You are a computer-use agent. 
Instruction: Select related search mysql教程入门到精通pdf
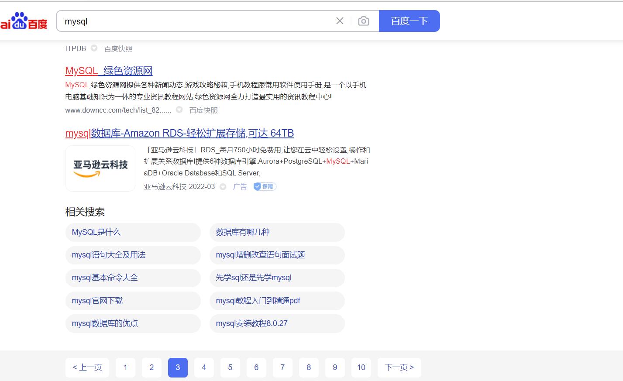[277, 301]
